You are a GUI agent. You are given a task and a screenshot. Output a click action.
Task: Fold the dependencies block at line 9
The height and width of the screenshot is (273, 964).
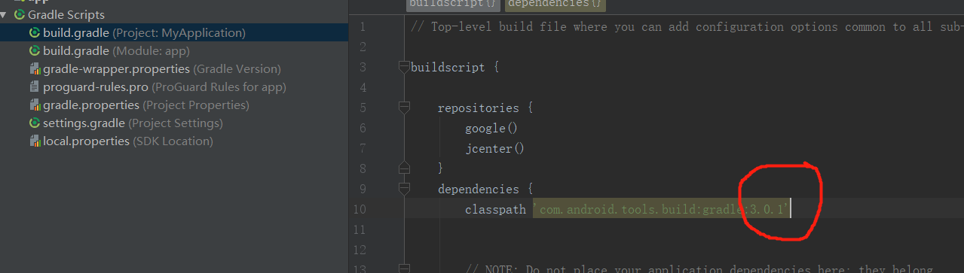point(404,190)
